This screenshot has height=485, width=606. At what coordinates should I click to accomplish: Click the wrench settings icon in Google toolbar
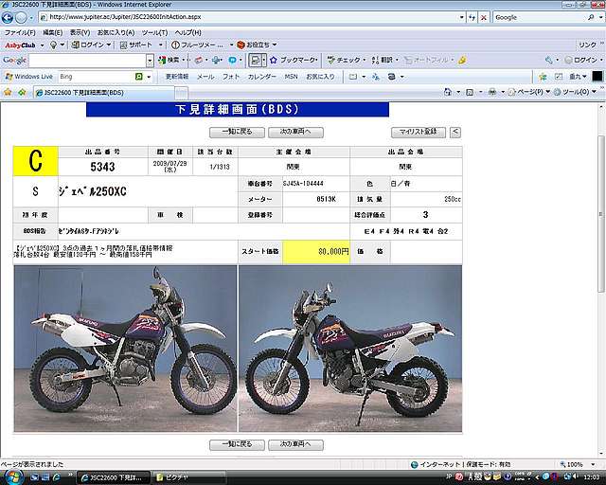point(549,60)
